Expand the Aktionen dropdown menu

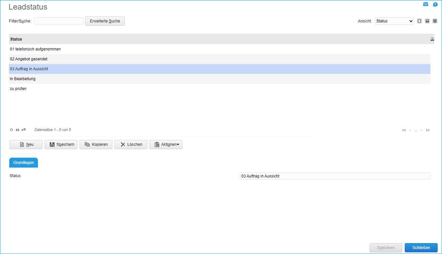pos(166,144)
